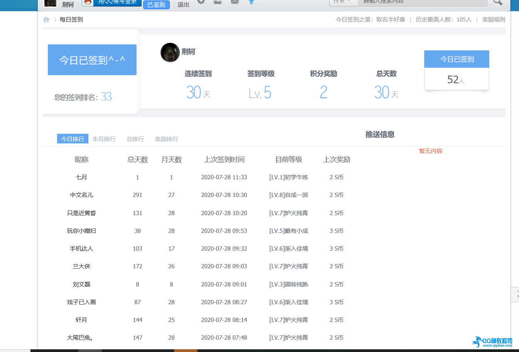Click the 目前等级 column header
This screenshot has height=352, width=519.
pos(289,160)
